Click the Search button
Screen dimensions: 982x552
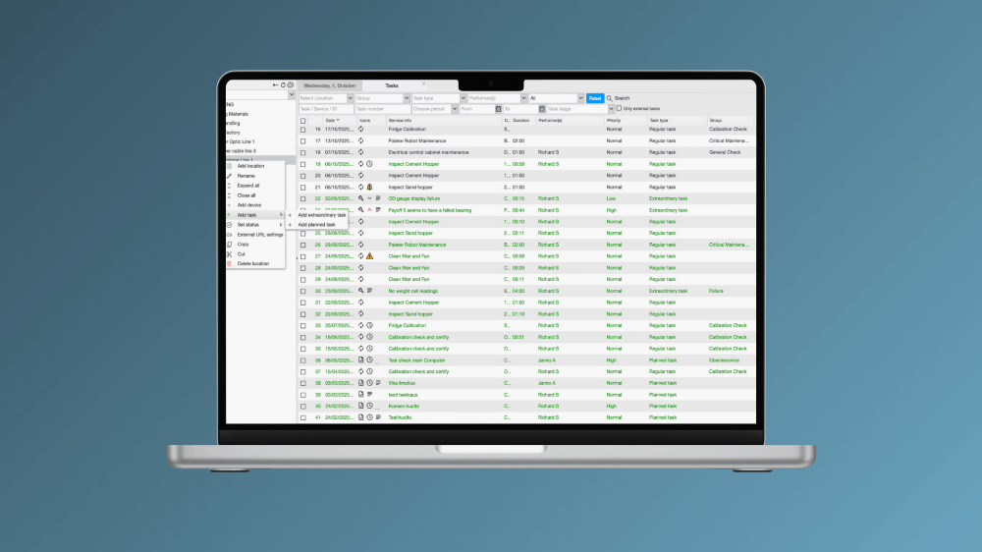618,98
